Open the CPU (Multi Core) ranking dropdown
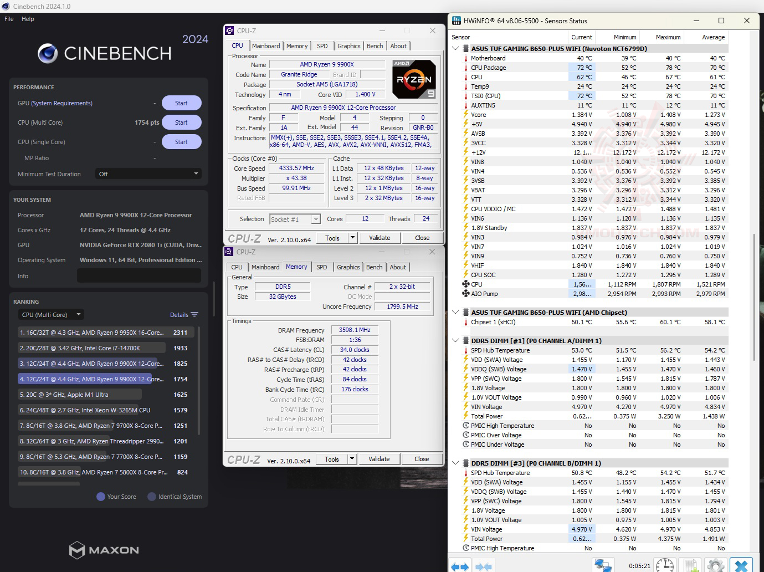This screenshot has height=572, width=764. (50, 315)
